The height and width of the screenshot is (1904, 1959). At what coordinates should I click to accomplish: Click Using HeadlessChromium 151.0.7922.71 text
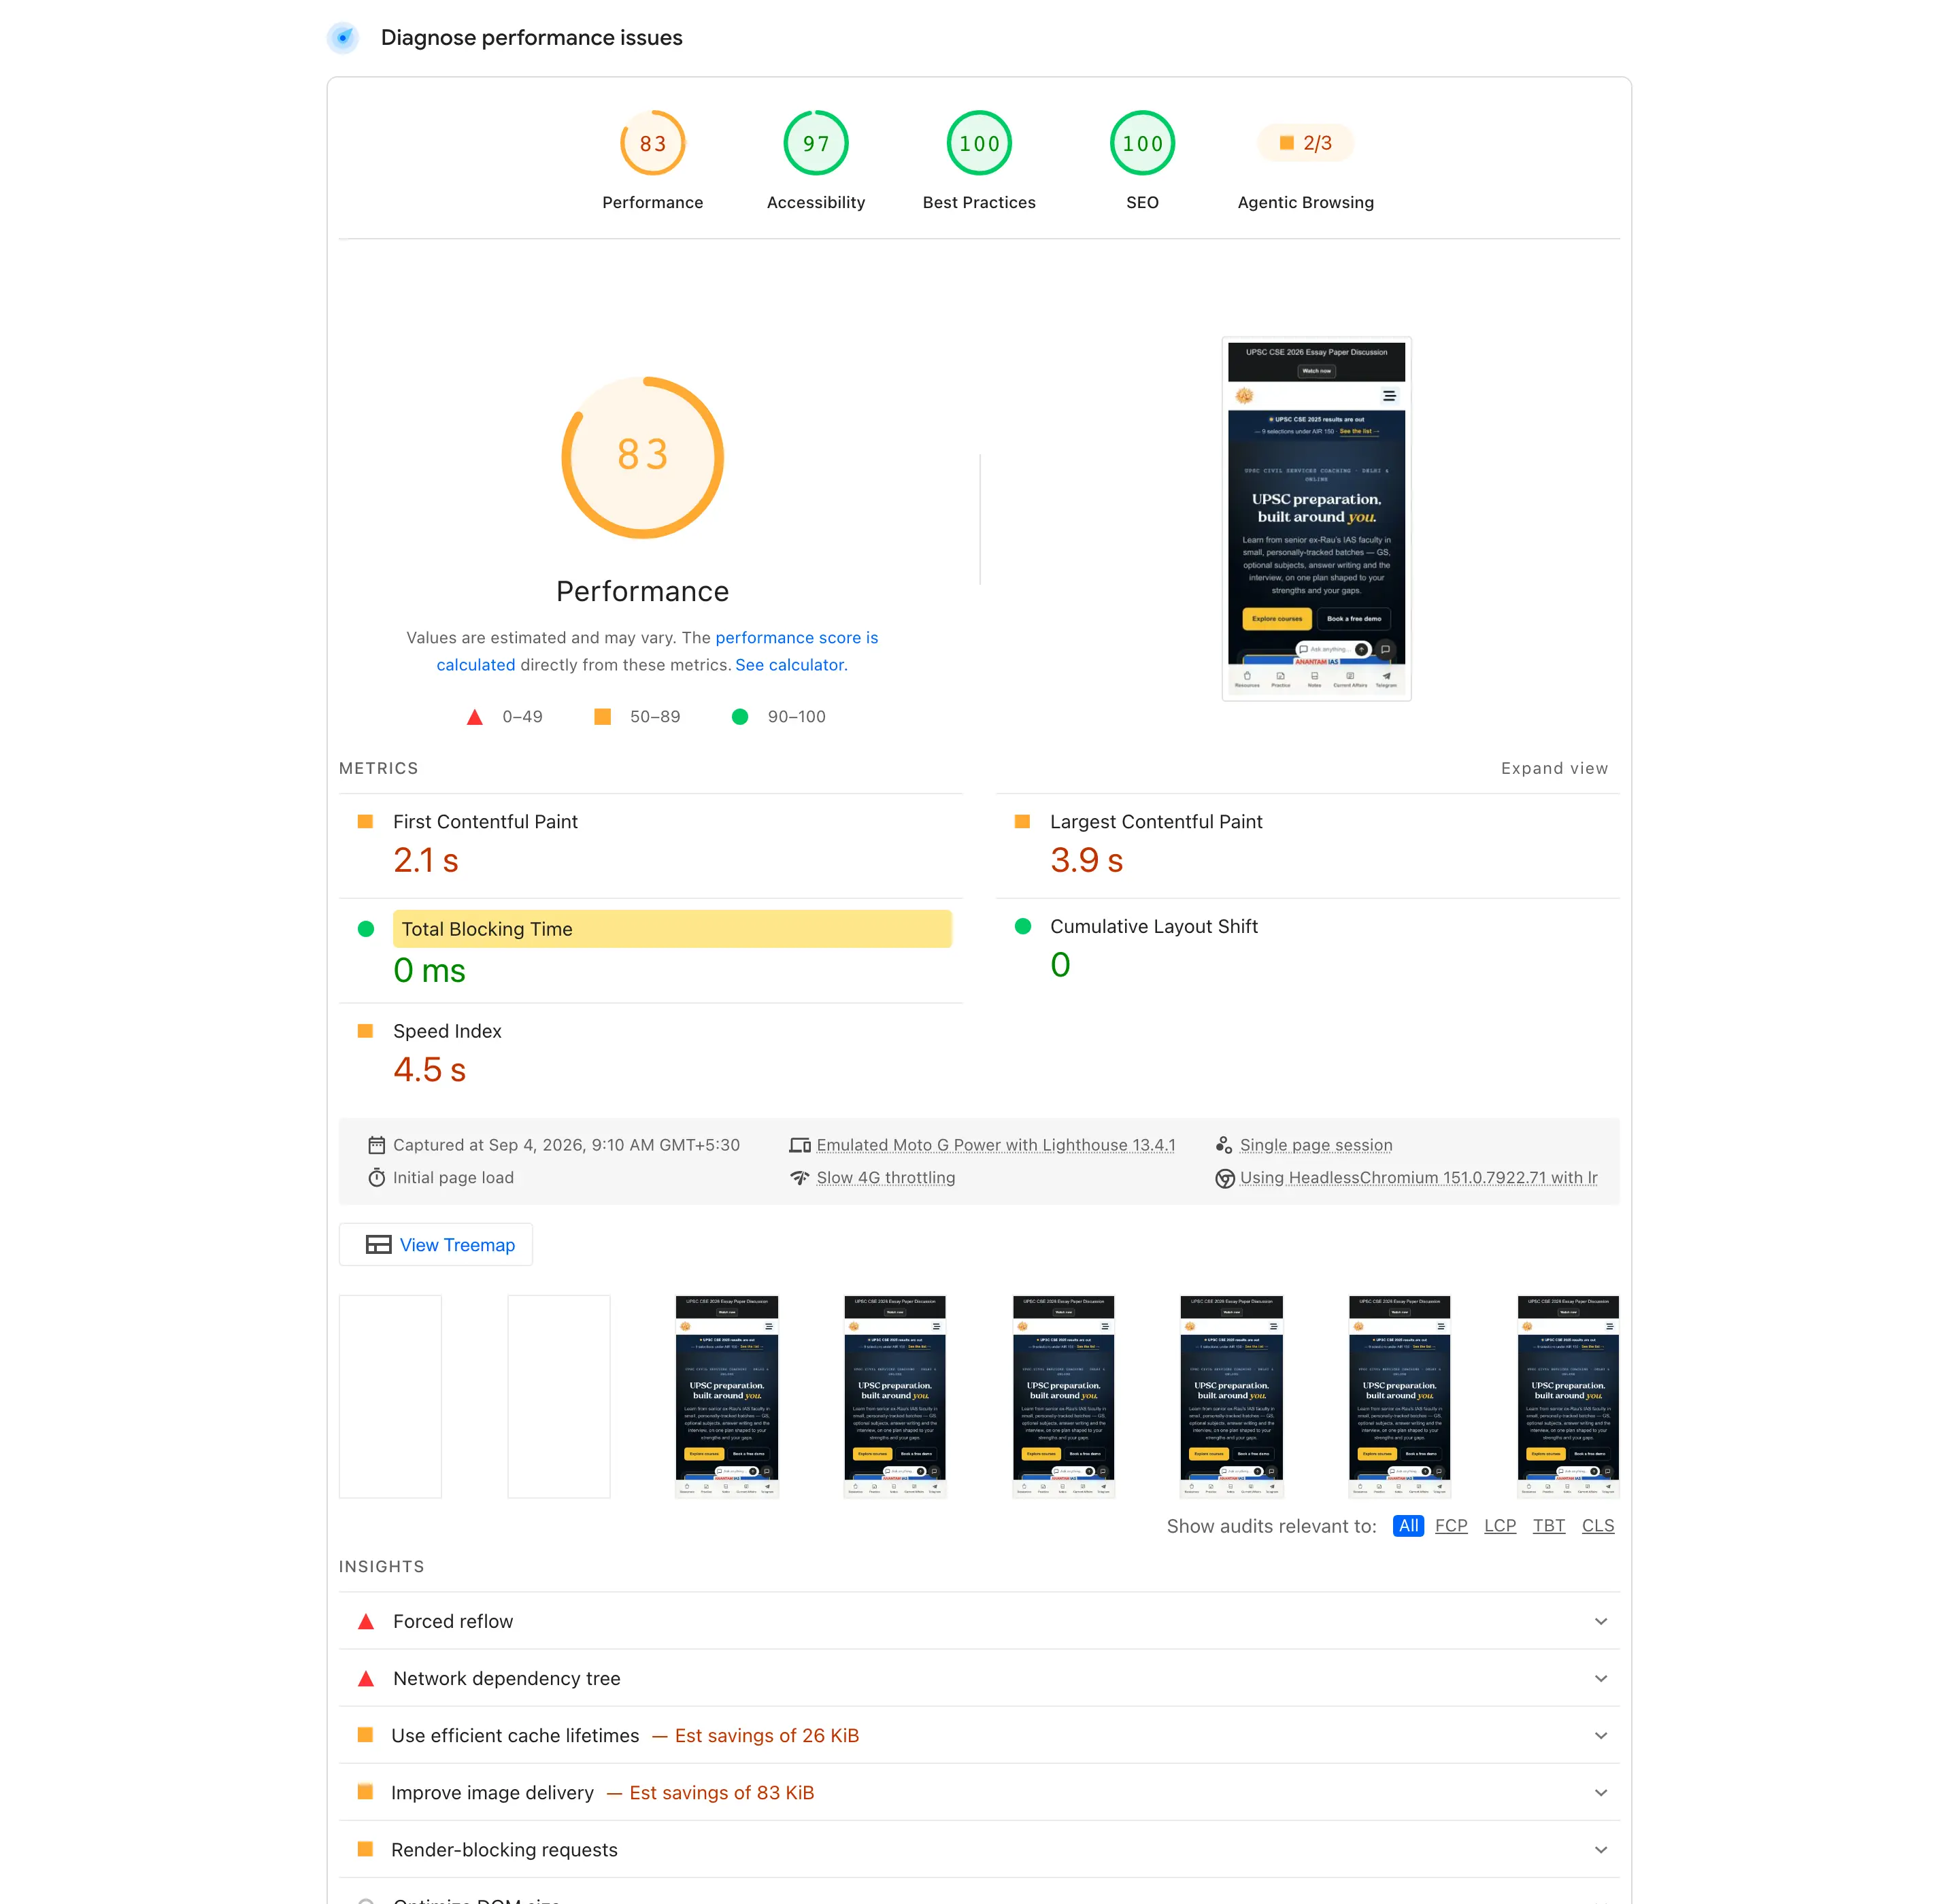pos(1419,1178)
